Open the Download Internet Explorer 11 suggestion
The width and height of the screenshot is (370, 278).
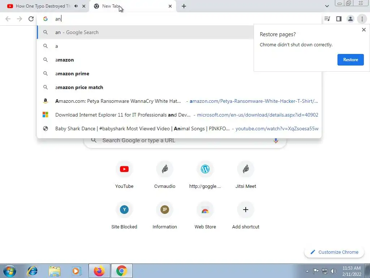[179, 115]
